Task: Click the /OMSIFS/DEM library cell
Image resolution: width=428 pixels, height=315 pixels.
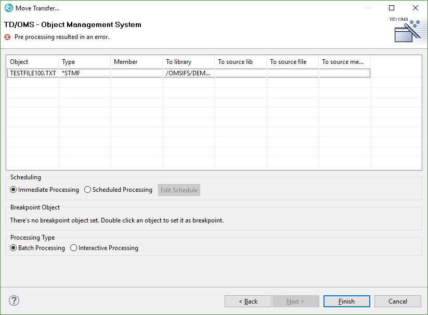Action: tap(188, 73)
